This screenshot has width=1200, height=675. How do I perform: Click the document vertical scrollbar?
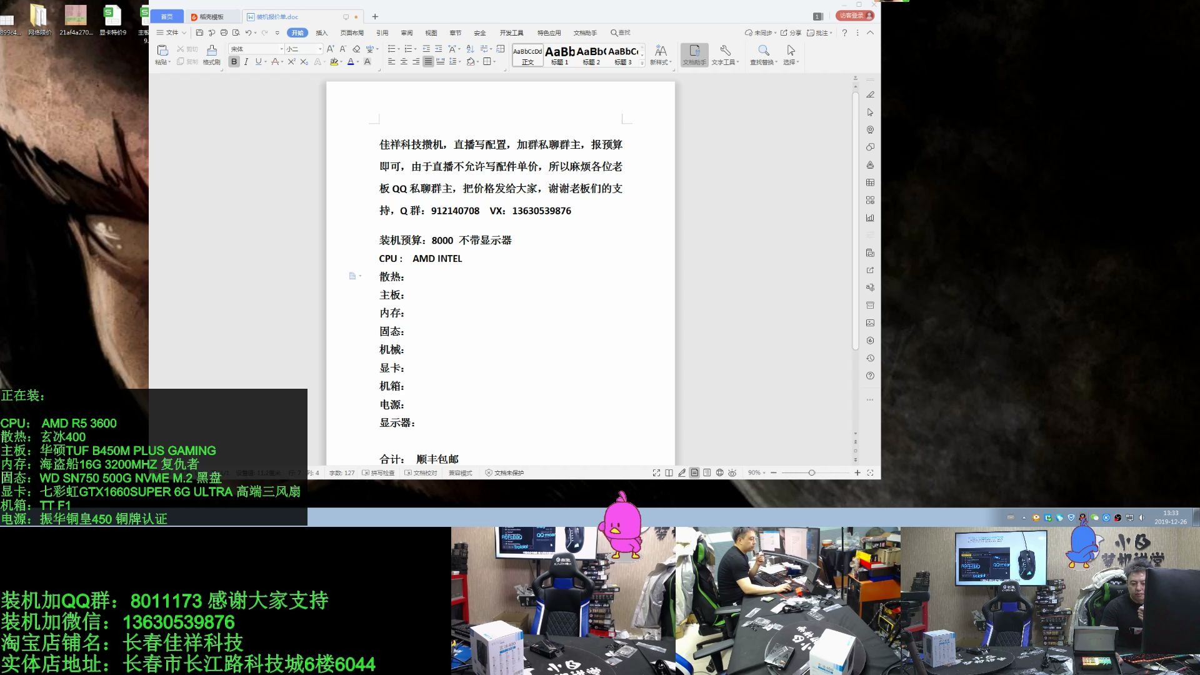(x=856, y=221)
